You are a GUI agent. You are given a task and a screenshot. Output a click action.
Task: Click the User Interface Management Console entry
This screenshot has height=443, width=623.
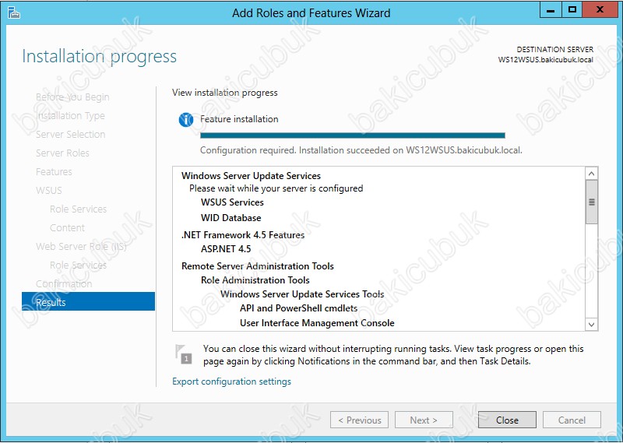coord(317,323)
